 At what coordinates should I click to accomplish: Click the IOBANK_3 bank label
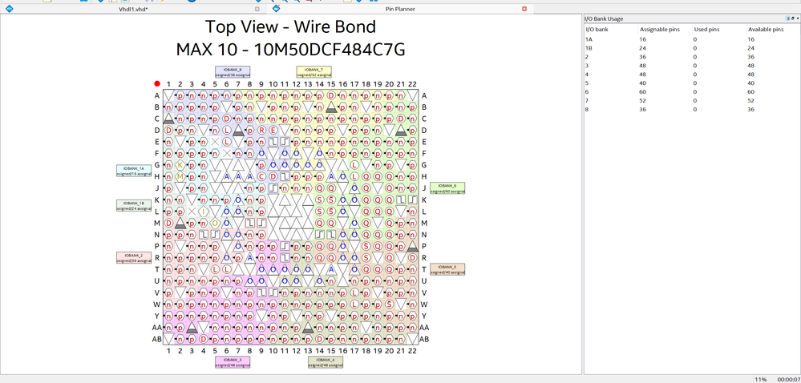233,362
